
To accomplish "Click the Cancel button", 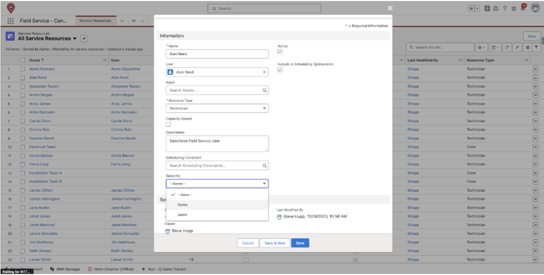I will (248, 243).
